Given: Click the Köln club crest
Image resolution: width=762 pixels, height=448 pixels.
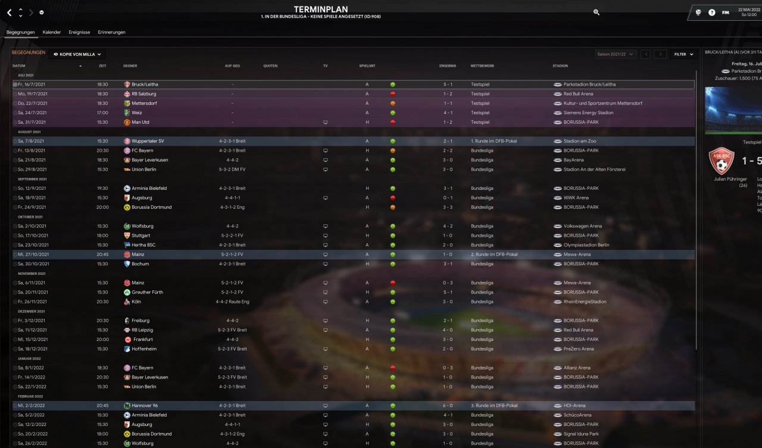Looking at the screenshot, I should point(127,302).
